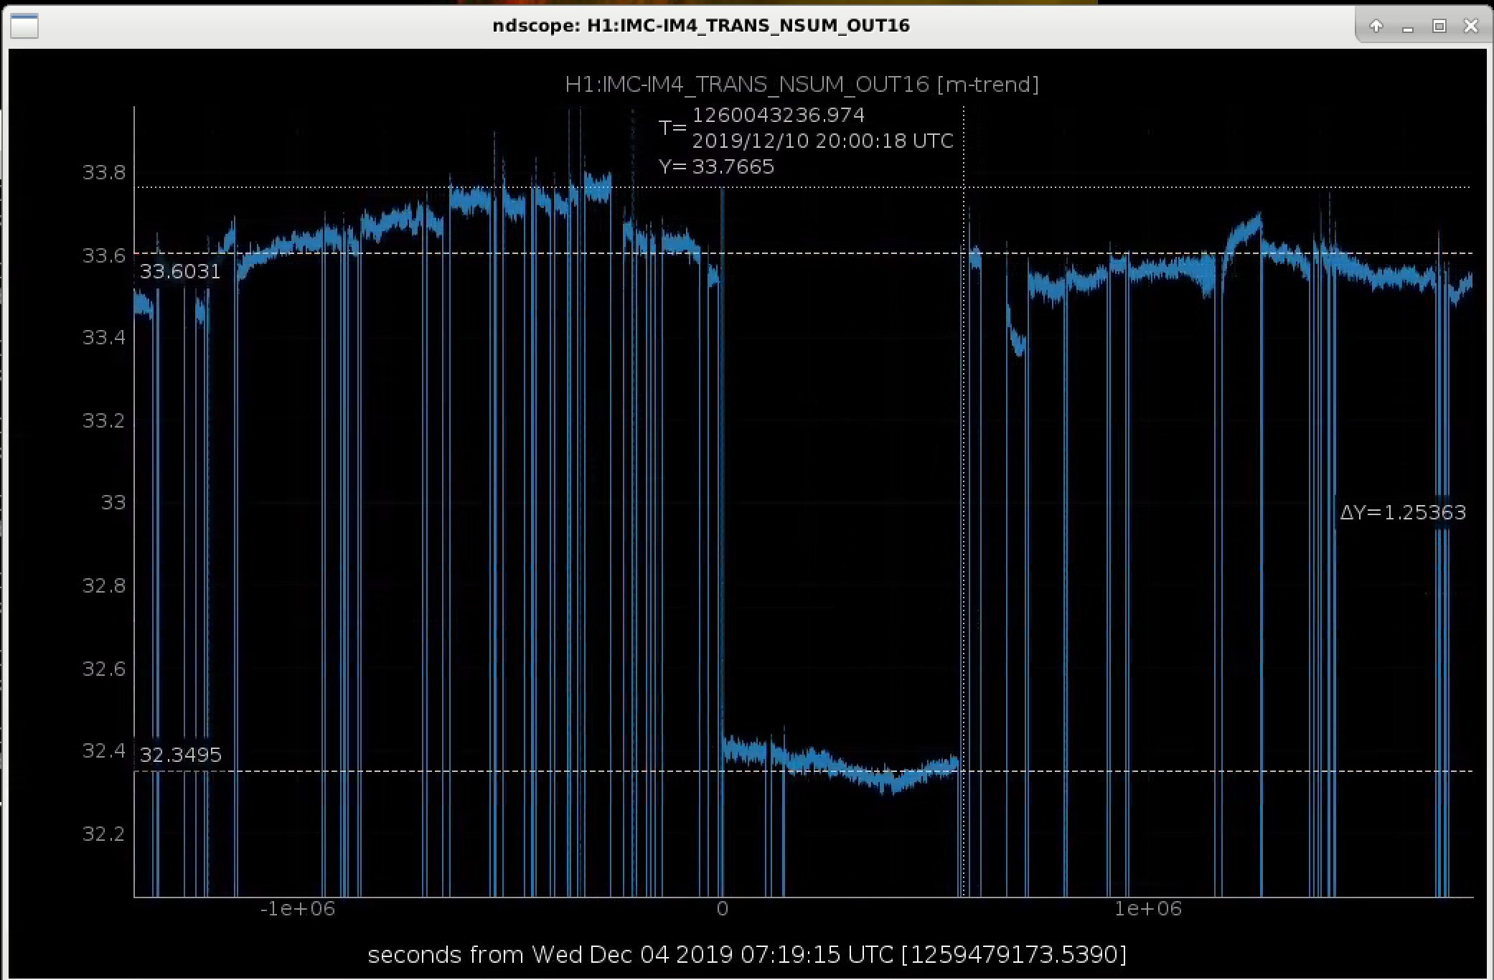Screen dimensions: 1494x980
Task: Click the 32.8 y-axis tick label
Action: 104,585
